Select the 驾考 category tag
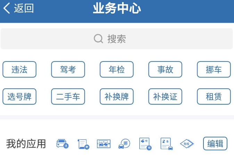This screenshot has width=234, height=164. 68,69
